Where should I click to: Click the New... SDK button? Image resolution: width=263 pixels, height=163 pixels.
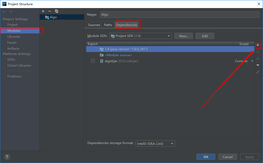[x=184, y=36]
